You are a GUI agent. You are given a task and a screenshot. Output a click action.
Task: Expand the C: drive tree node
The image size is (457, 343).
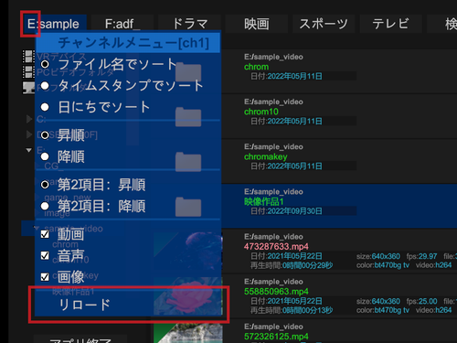point(29,119)
